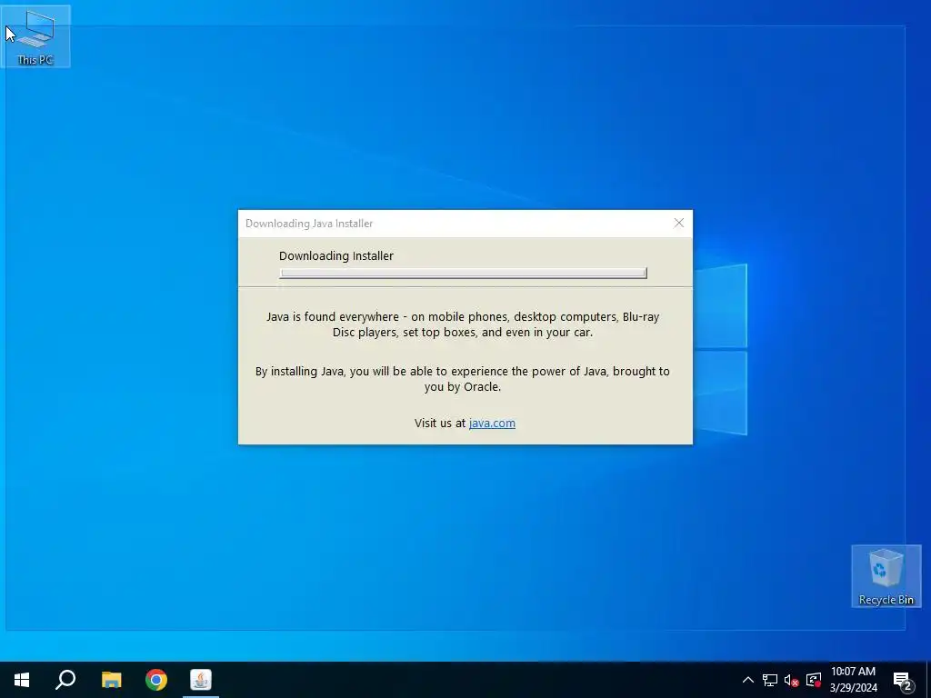
Task: Click the 'Downloading Installer' label
Action: coord(336,255)
